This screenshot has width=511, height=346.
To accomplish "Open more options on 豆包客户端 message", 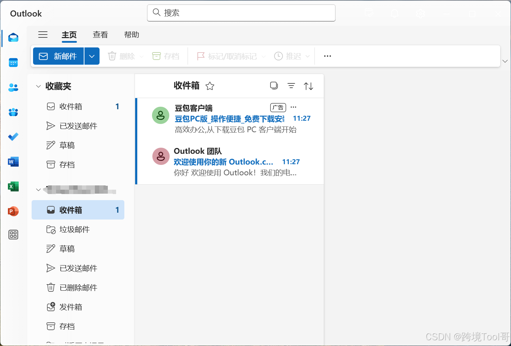I will pyautogui.click(x=294, y=107).
